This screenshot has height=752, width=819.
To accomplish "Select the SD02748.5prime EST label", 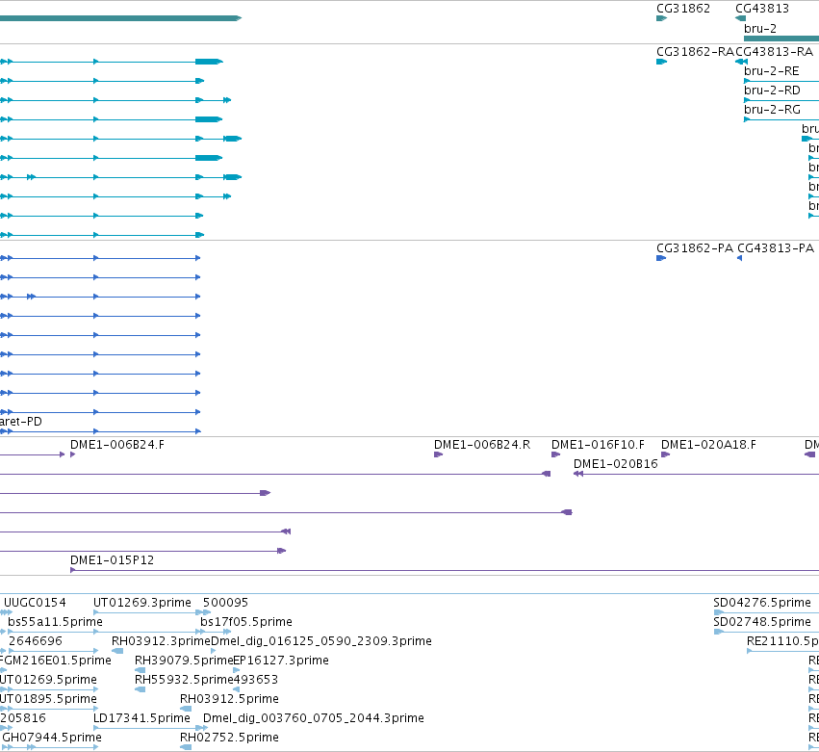I will point(762,622).
